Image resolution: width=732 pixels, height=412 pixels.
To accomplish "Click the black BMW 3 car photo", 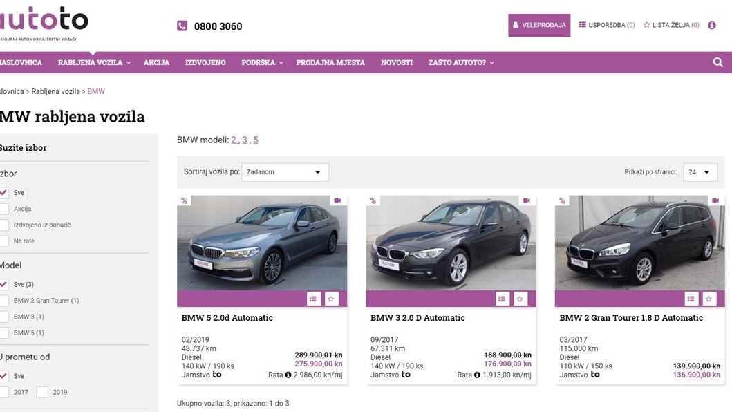I will pos(451,243).
